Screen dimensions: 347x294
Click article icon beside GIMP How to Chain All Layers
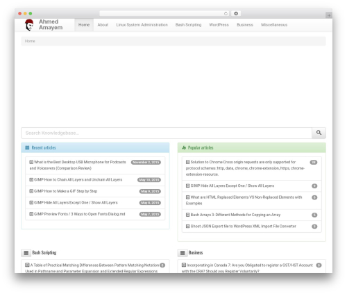(31, 179)
